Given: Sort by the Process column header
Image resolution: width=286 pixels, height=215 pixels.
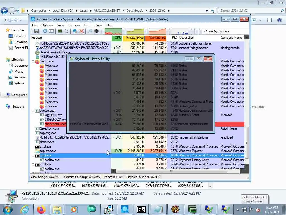Looking at the screenshot, I should tap(71, 38).
